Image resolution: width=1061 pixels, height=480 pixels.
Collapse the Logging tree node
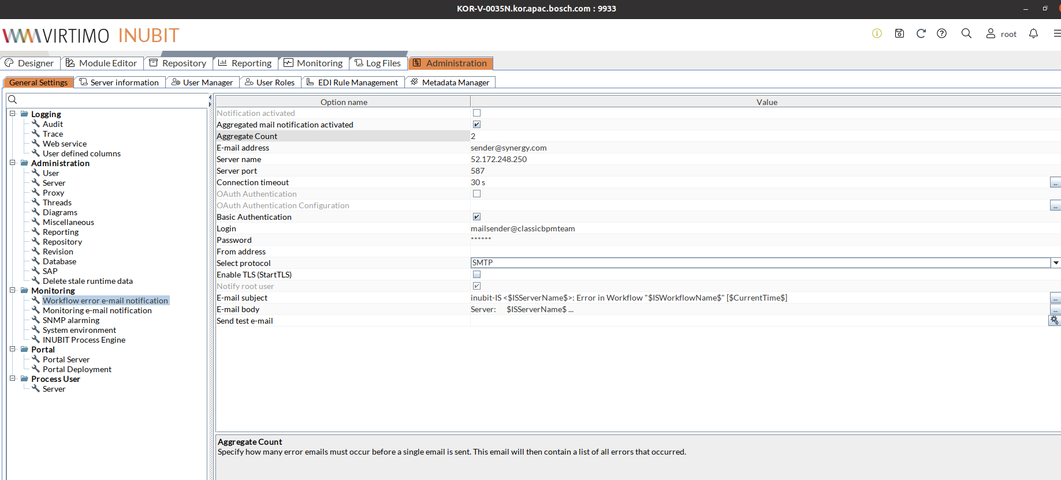(x=12, y=114)
